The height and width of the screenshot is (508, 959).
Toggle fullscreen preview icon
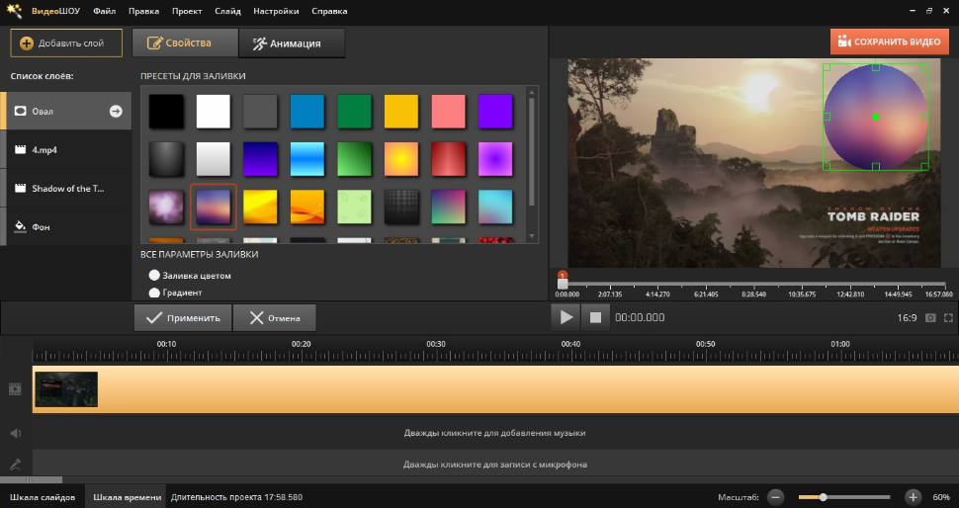pyautogui.click(x=948, y=318)
